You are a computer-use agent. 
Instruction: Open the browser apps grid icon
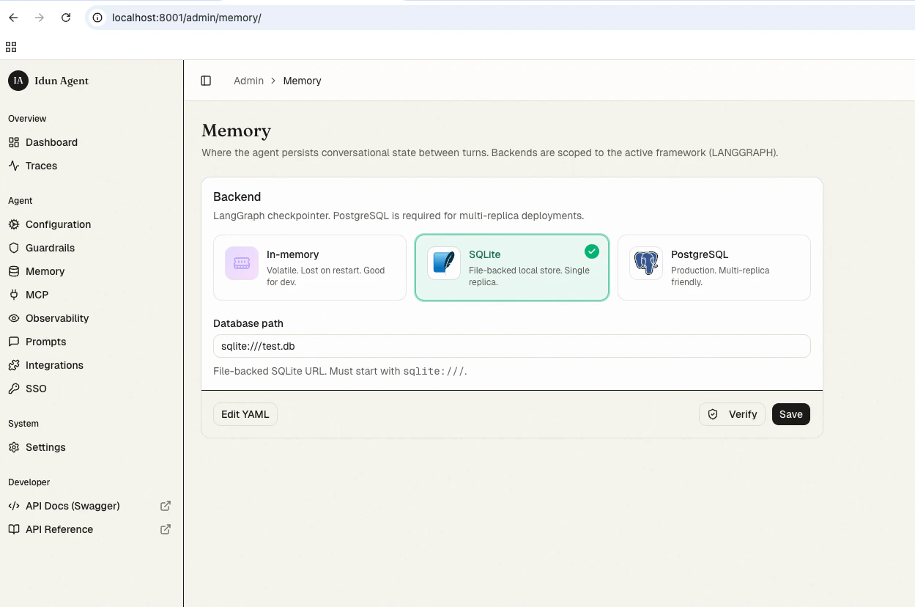(x=11, y=47)
